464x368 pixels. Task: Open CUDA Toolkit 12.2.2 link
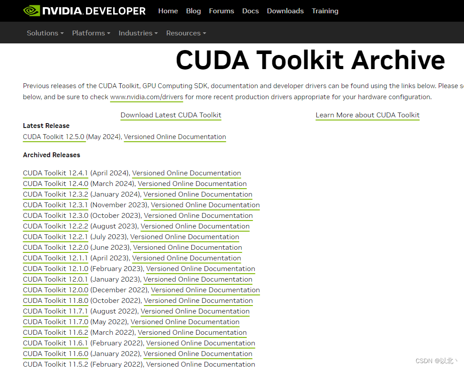coord(55,226)
